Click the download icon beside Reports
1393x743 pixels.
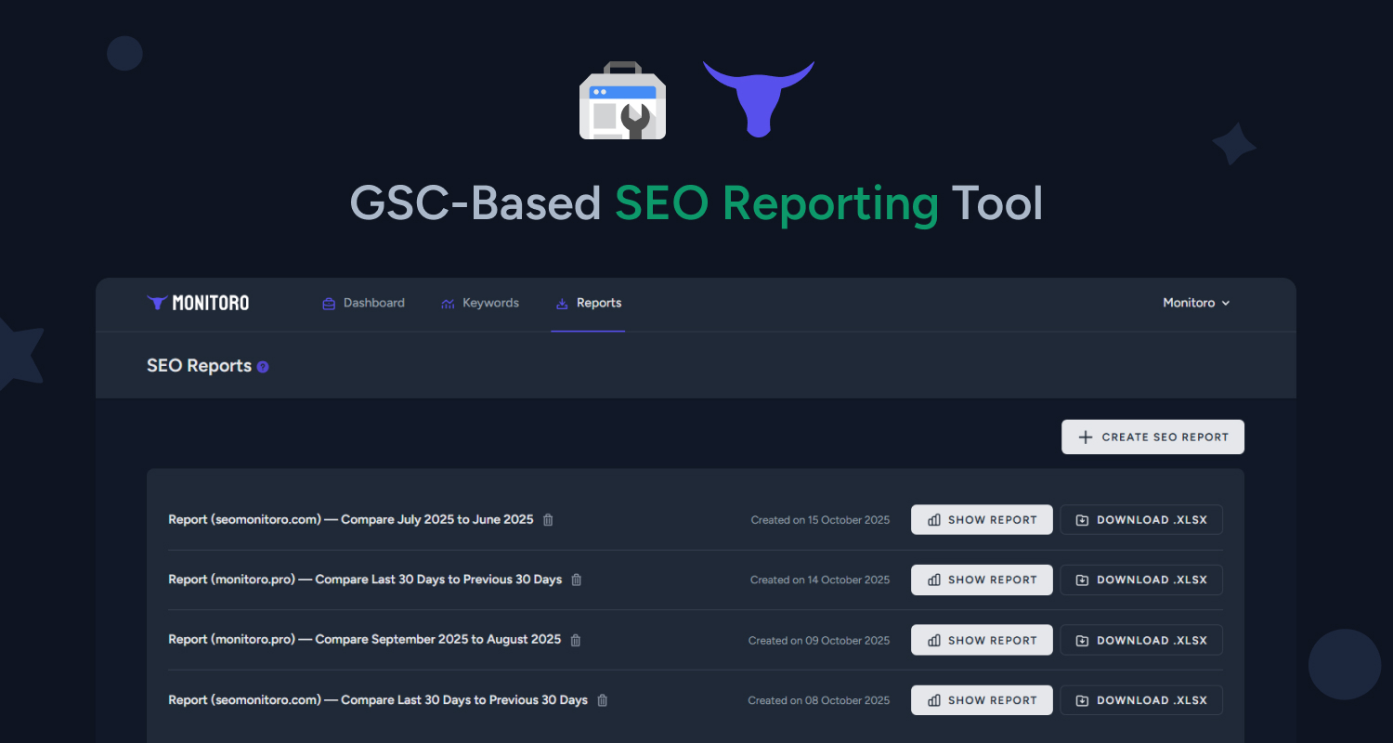pyautogui.click(x=561, y=303)
